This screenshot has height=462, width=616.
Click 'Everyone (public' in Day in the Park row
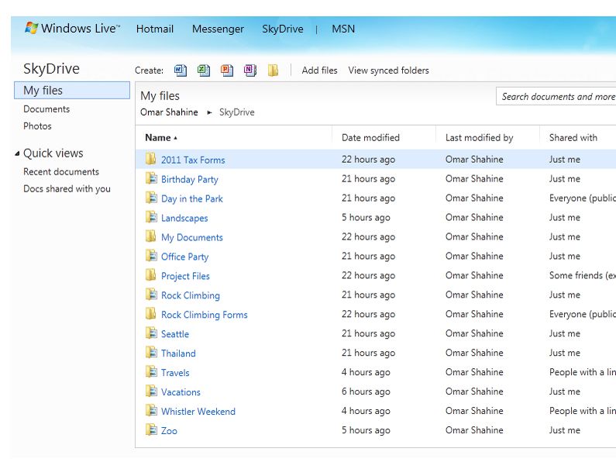point(582,198)
